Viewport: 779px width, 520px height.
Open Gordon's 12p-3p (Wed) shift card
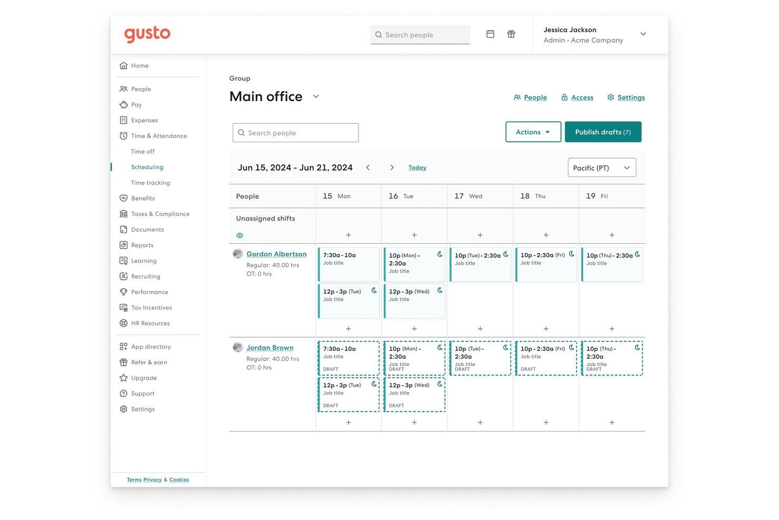(x=414, y=301)
